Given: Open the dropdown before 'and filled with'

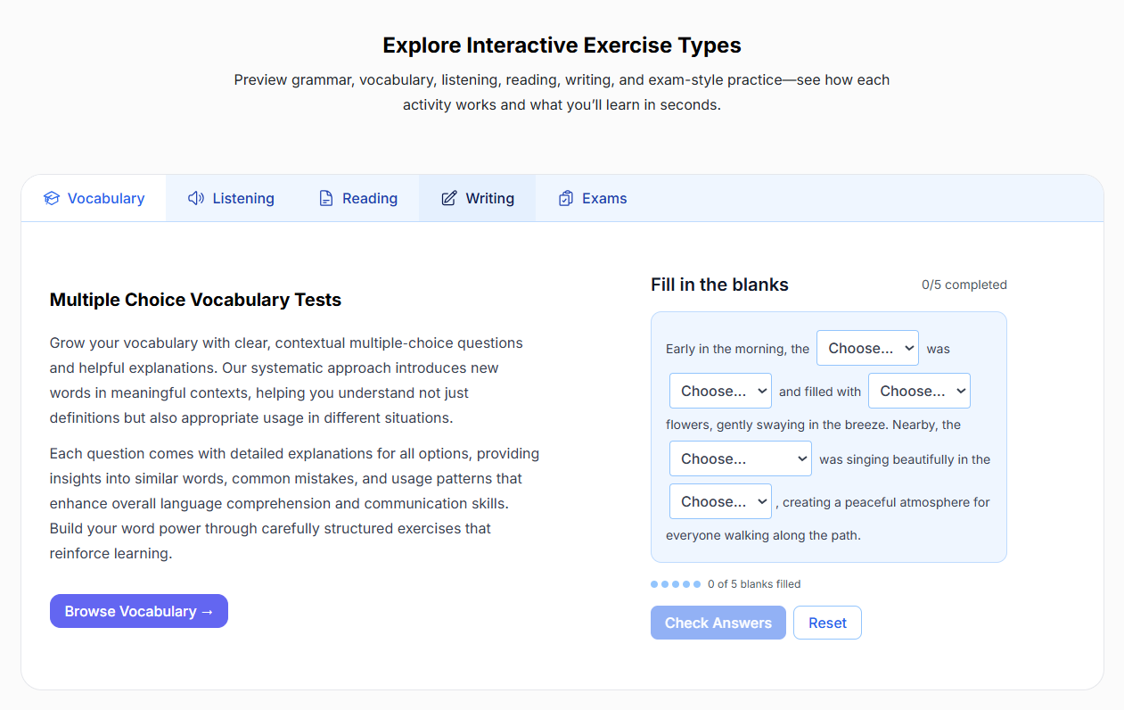Looking at the screenshot, I should (x=720, y=391).
